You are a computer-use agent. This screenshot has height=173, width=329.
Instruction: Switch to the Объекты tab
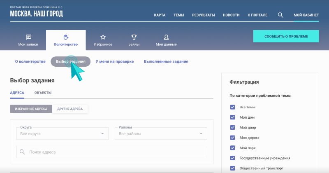[43, 93]
